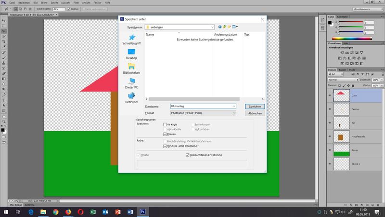Select the Tür layer thumbnail

pyautogui.click(x=341, y=123)
